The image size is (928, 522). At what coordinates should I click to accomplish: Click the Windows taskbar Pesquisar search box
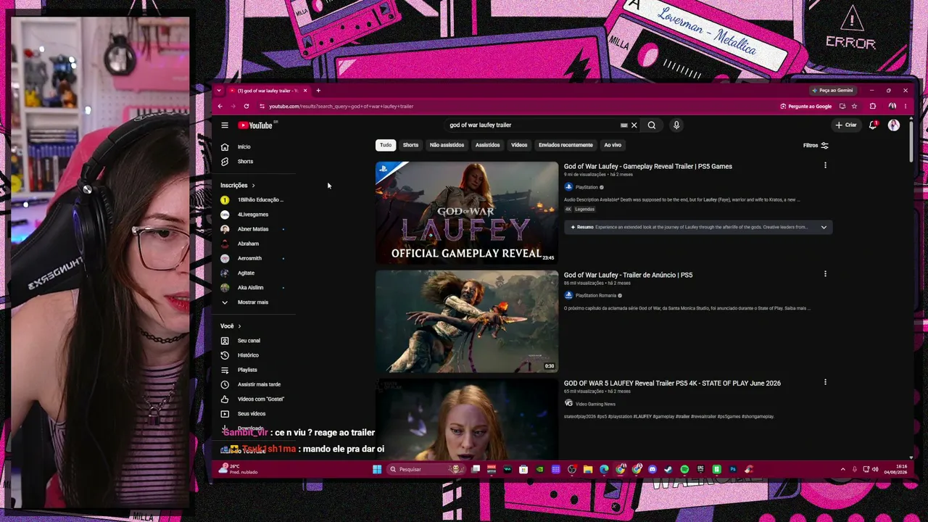click(x=428, y=470)
